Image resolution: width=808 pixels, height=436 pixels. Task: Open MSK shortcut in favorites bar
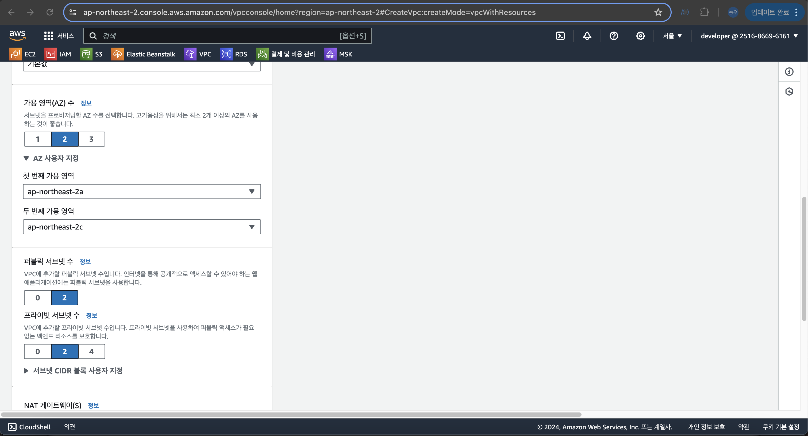coord(338,54)
